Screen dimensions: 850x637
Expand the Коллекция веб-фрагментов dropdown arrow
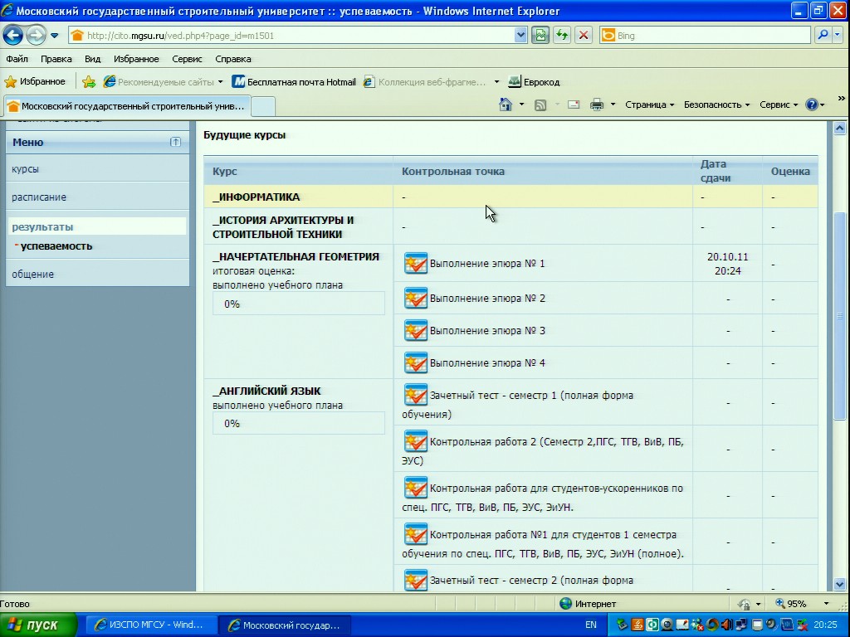(496, 82)
